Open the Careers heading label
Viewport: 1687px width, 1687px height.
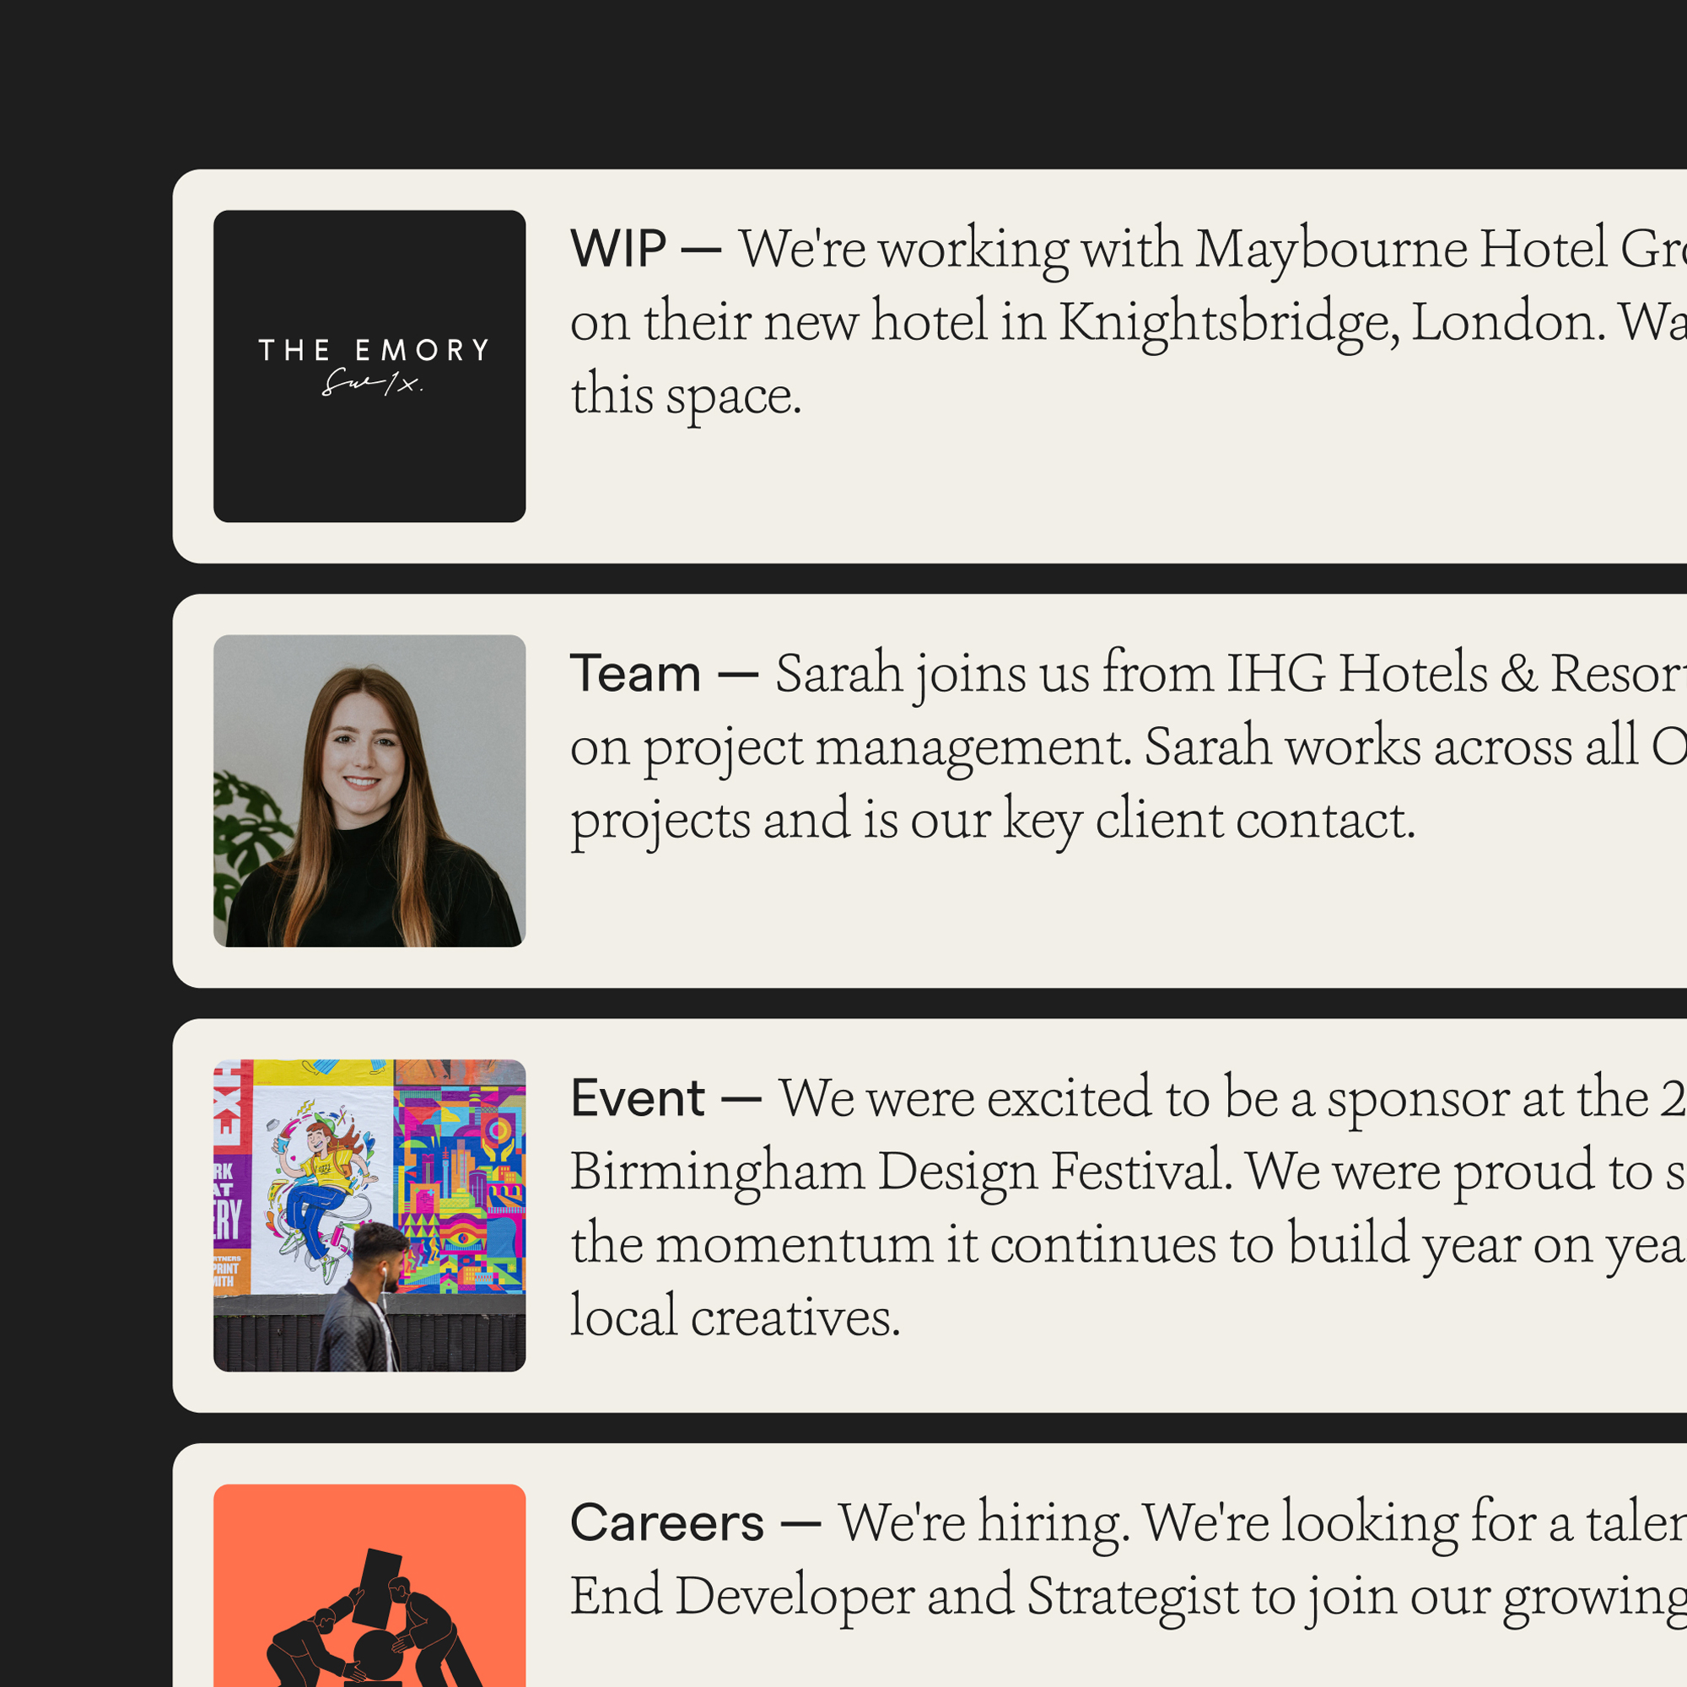tap(667, 1523)
